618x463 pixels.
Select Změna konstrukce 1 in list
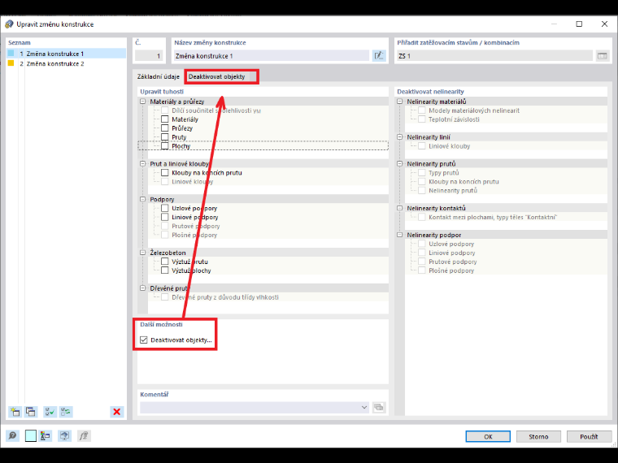(x=66, y=54)
